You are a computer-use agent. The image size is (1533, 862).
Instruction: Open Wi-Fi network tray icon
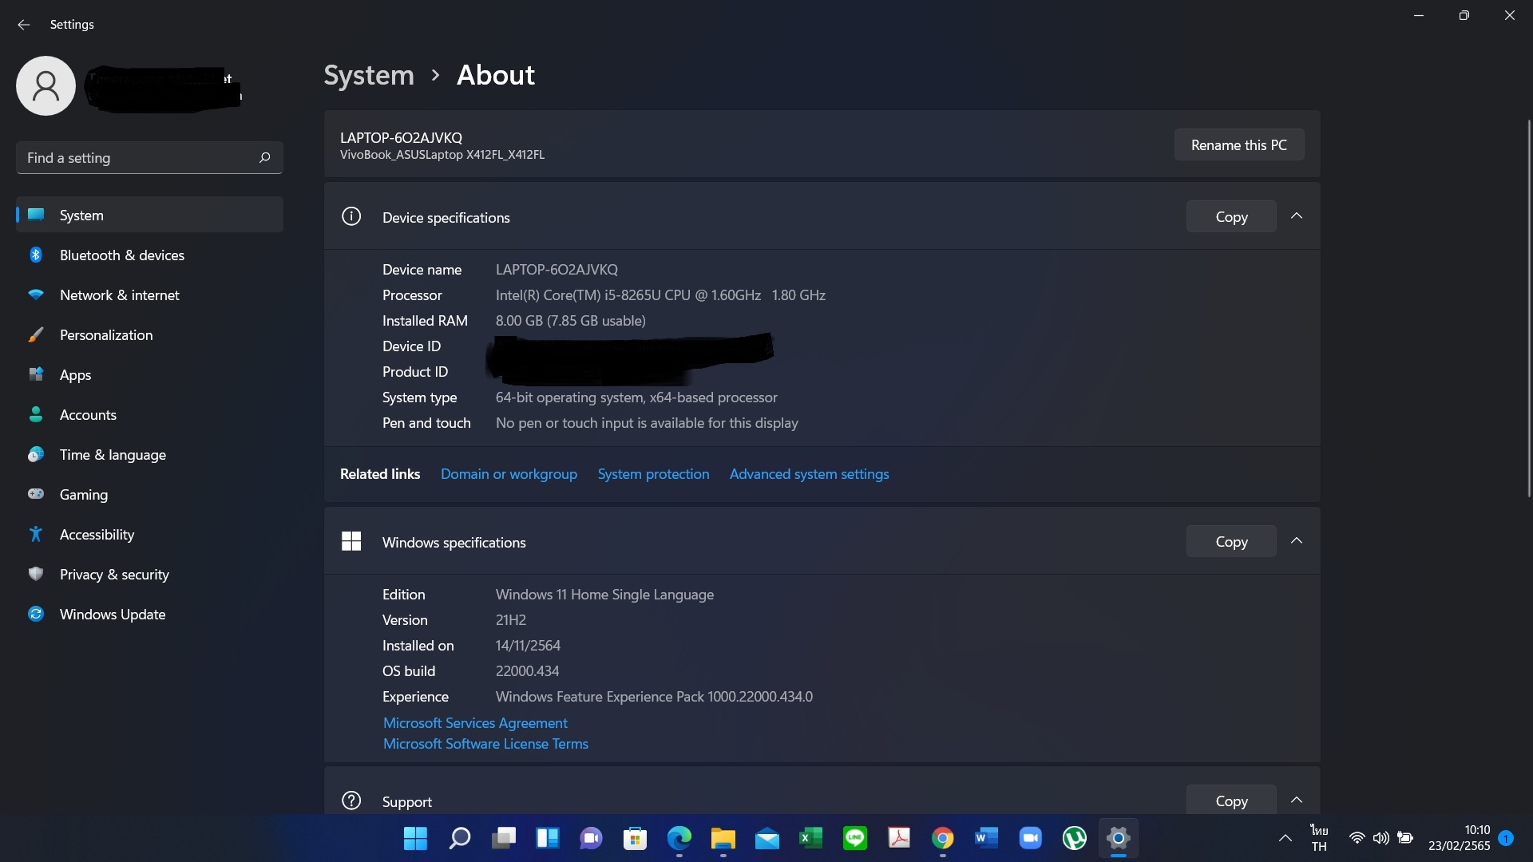1357,839
